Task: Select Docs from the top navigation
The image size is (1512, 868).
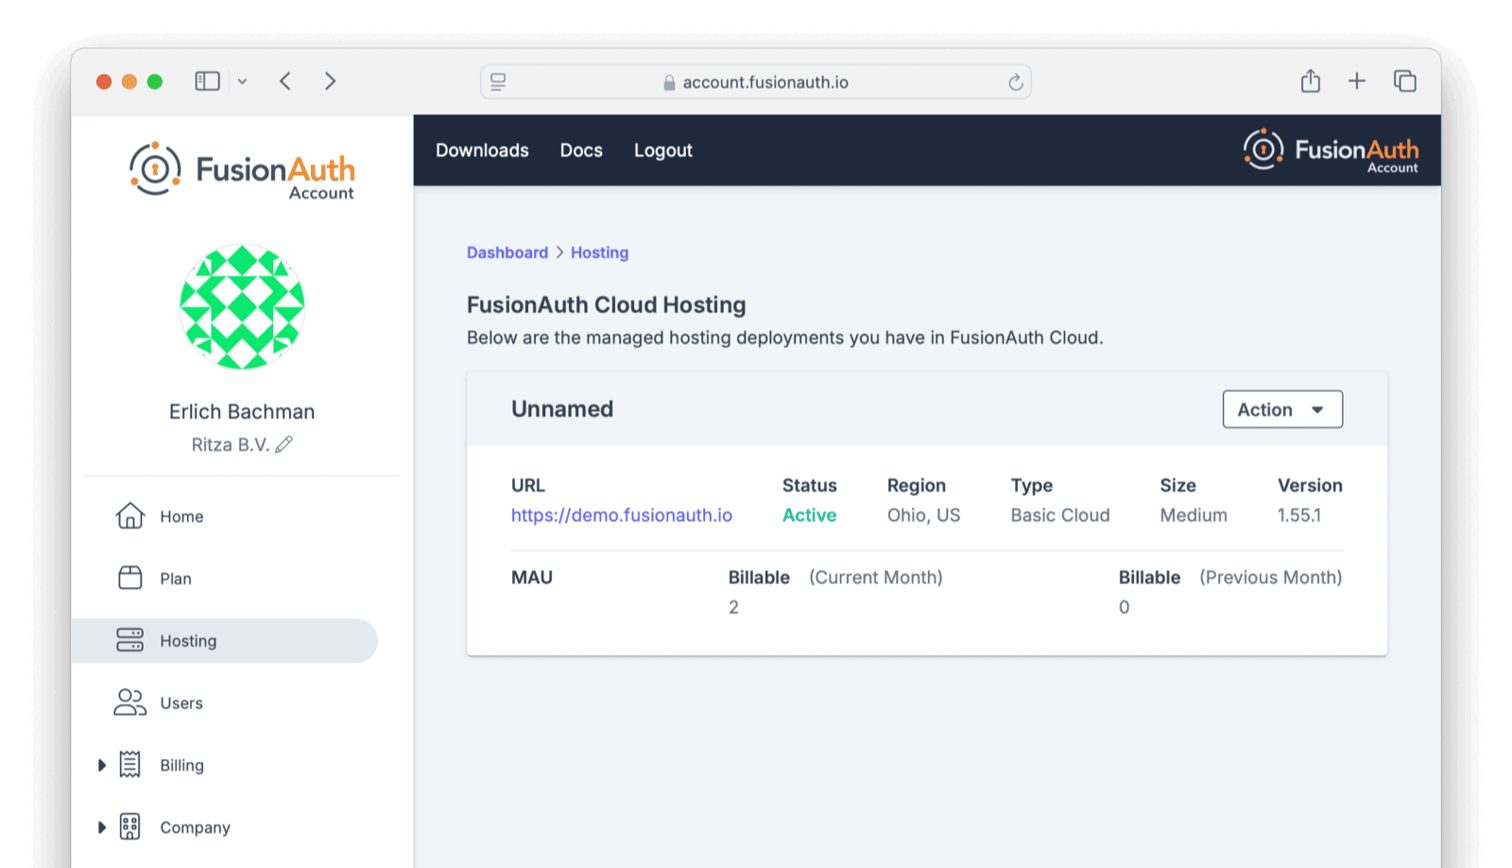Action: [x=580, y=150]
